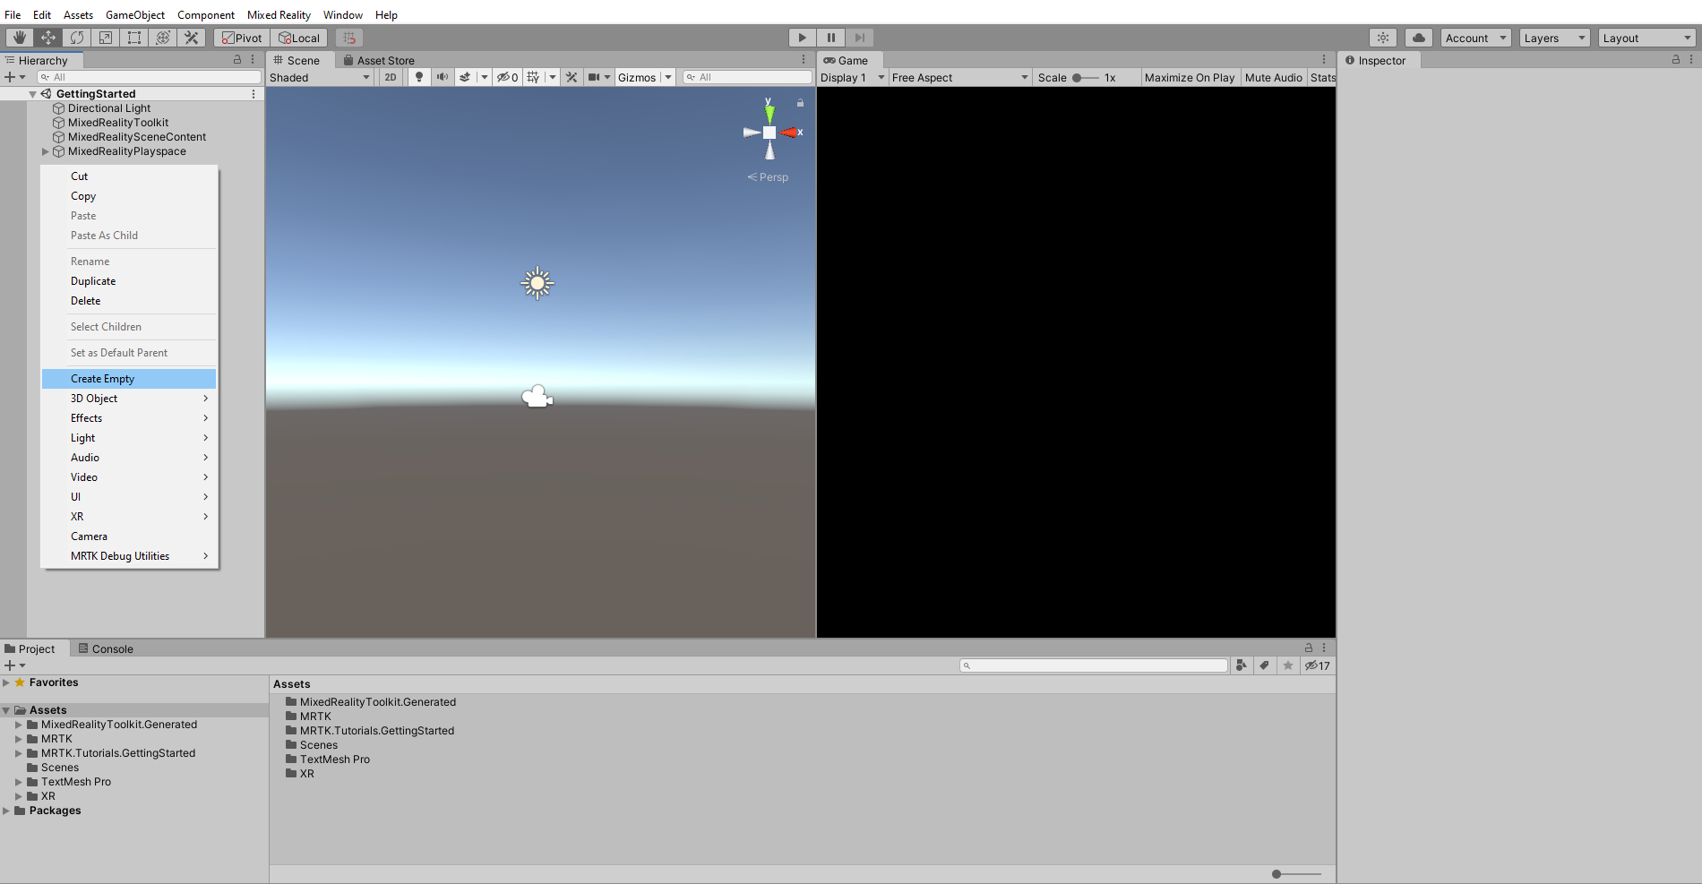
Task: Click Camera in context menu
Action: (x=129, y=536)
